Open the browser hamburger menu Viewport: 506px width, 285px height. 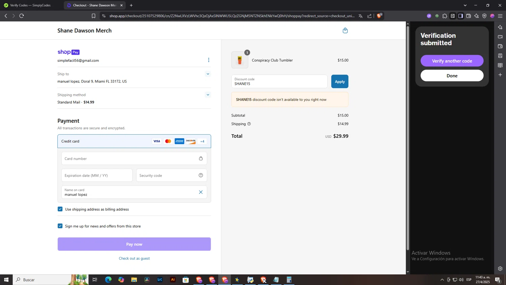500,16
